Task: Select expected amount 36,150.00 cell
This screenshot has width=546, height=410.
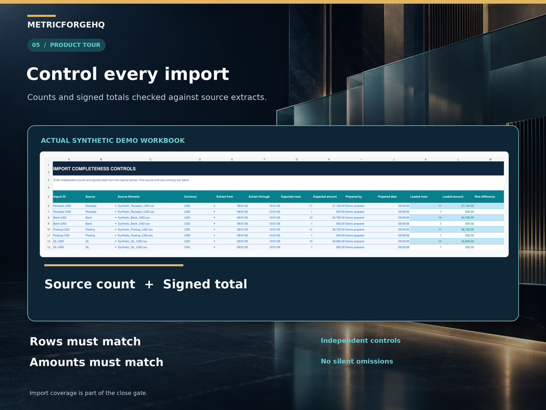Action: coord(328,230)
